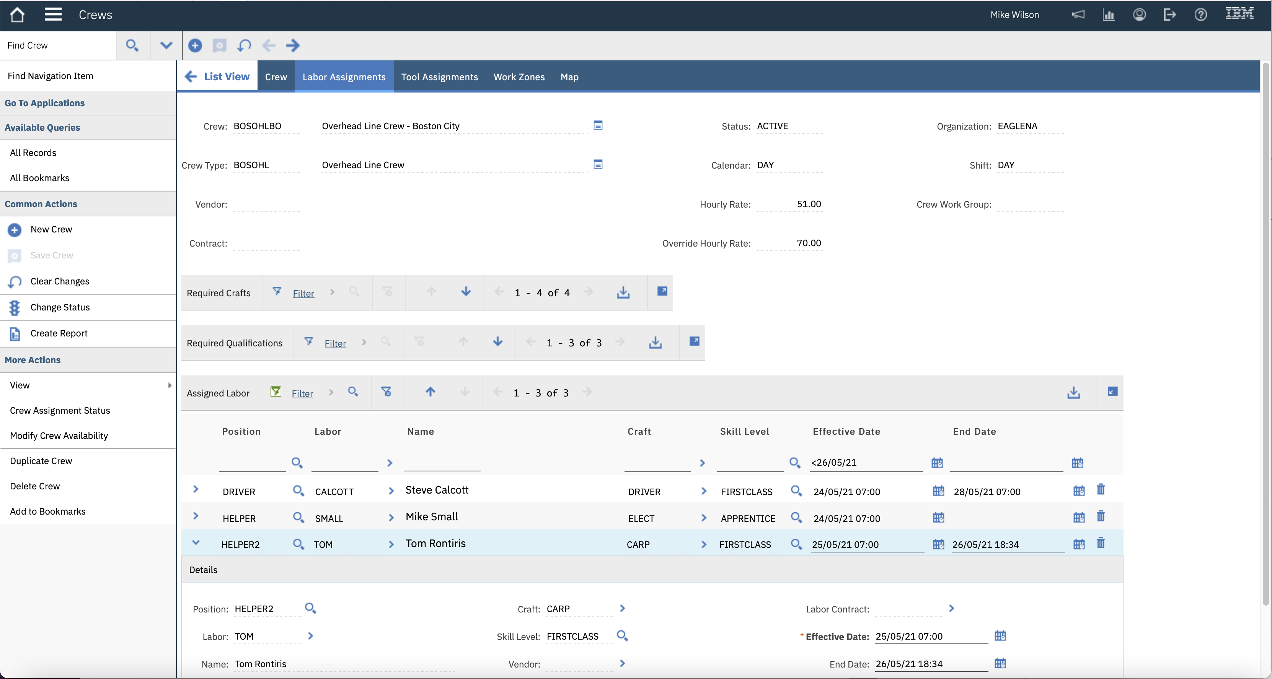Download Assigned Labor table data
Screen dimensions: 1272x679
[1073, 393]
